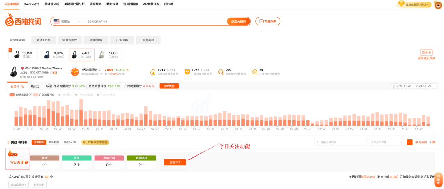Image resolution: width=444 pixels, height=189 pixels.
Task: Click the help icon beside 7天流量得分
Action: (99, 69)
